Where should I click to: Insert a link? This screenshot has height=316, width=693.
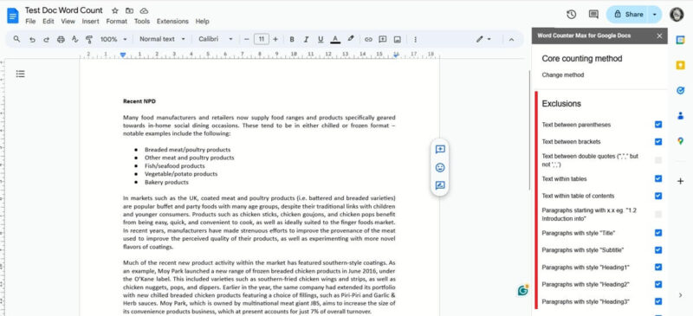coord(368,39)
